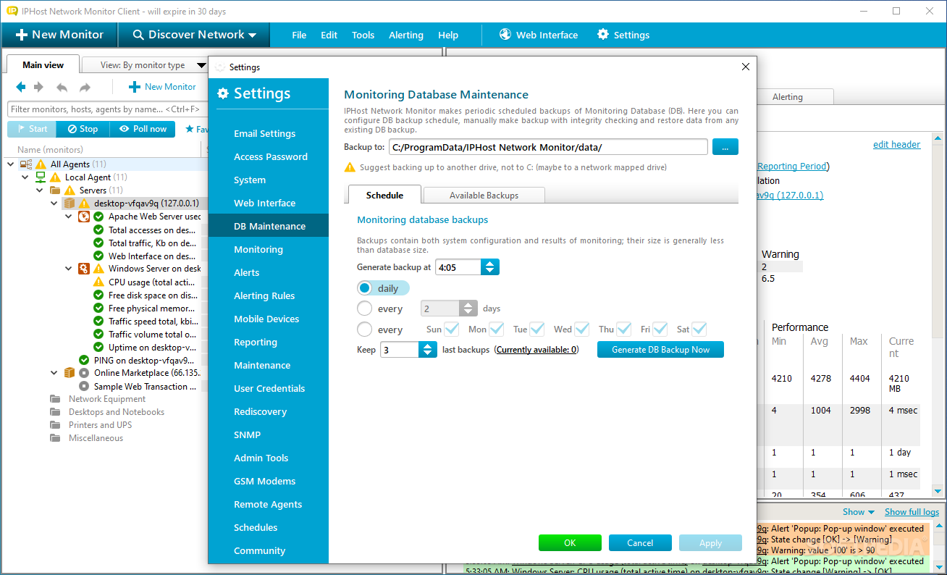Click the Network Equipment folder icon
Screen dimensions: 947x575
pyautogui.click(x=55, y=399)
